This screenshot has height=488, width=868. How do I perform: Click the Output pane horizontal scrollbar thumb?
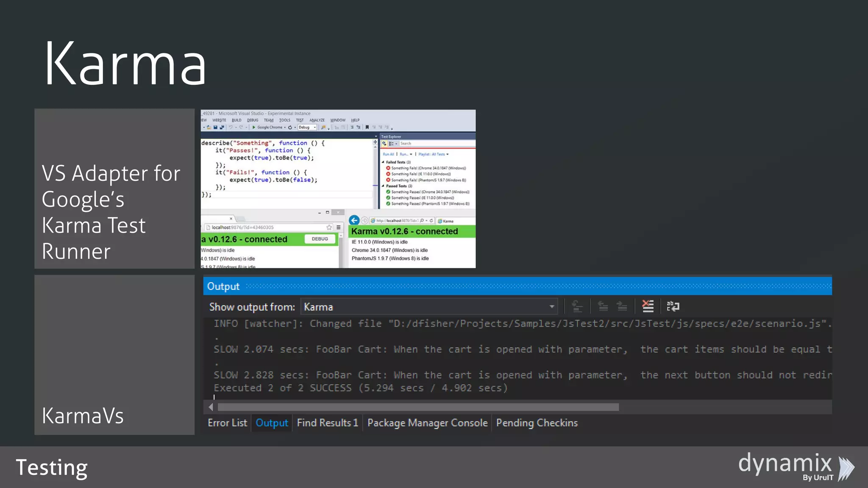[x=418, y=407]
